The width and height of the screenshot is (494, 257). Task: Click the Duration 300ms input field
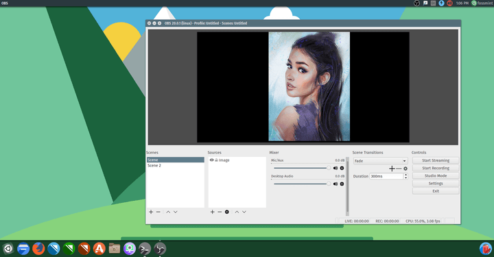(x=386, y=176)
